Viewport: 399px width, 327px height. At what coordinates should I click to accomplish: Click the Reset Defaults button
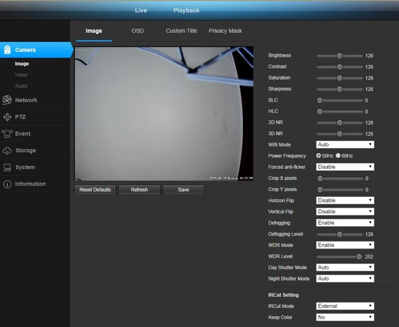click(x=95, y=190)
